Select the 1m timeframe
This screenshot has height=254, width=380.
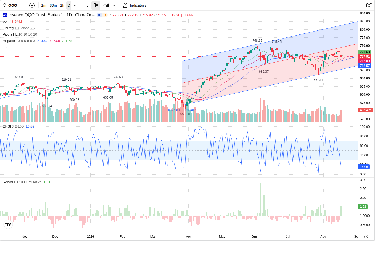pos(44,5)
